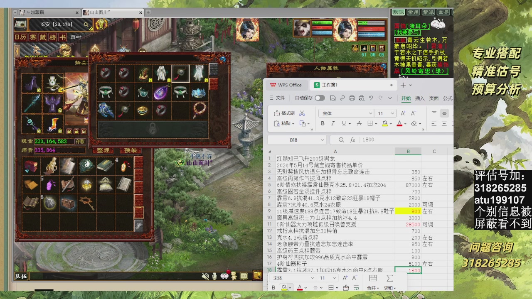Image resolution: width=532 pixels, height=299 pixels.
Task: Click the WPS Office home tab
Action: click(x=286, y=85)
